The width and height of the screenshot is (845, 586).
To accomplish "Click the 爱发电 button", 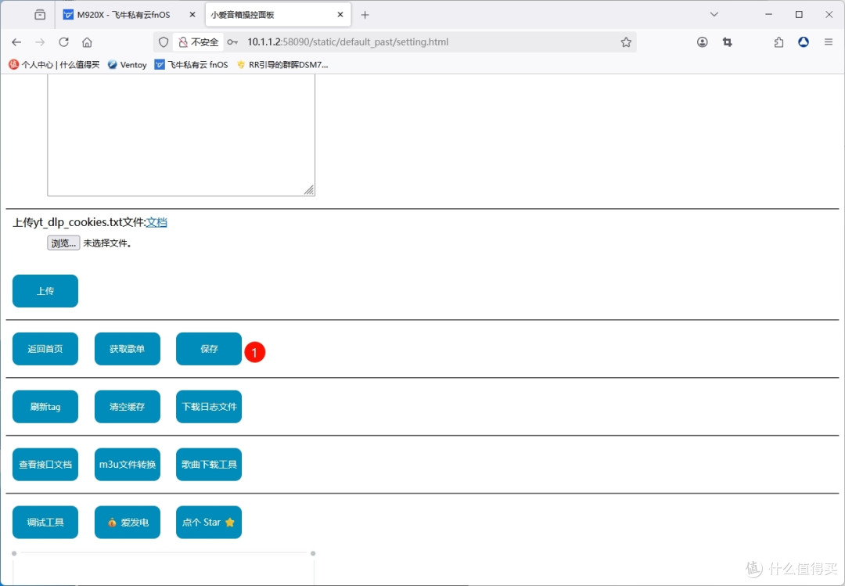I will 128,522.
